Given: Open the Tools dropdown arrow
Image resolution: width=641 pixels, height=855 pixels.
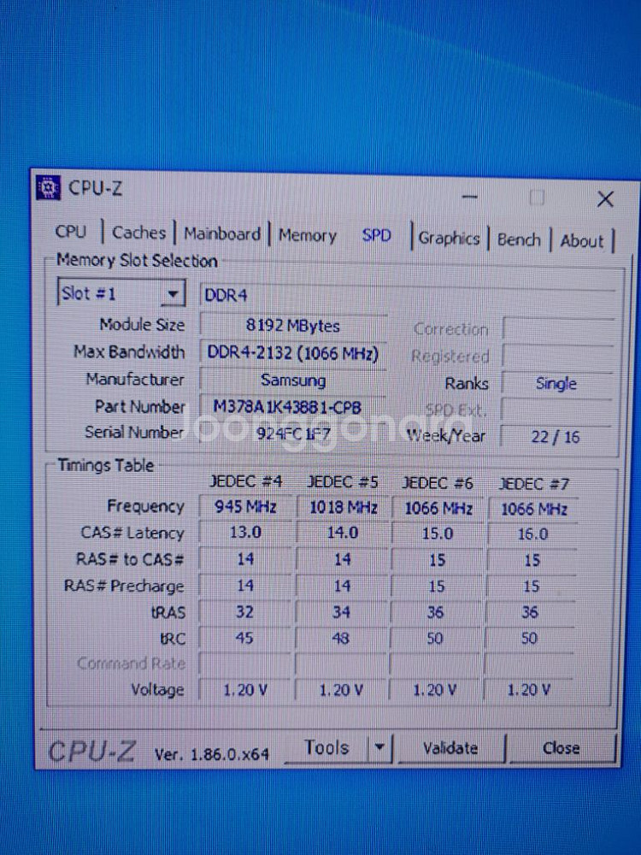Looking at the screenshot, I should [x=379, y=747].
